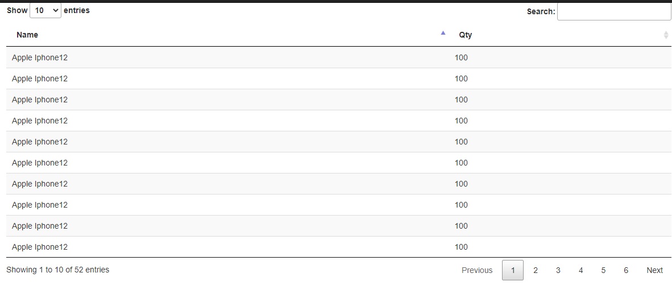The height and width of the screenshot is (302, 672).
Task: Click the seventh row Qty value
Action: tap(461, 184)
